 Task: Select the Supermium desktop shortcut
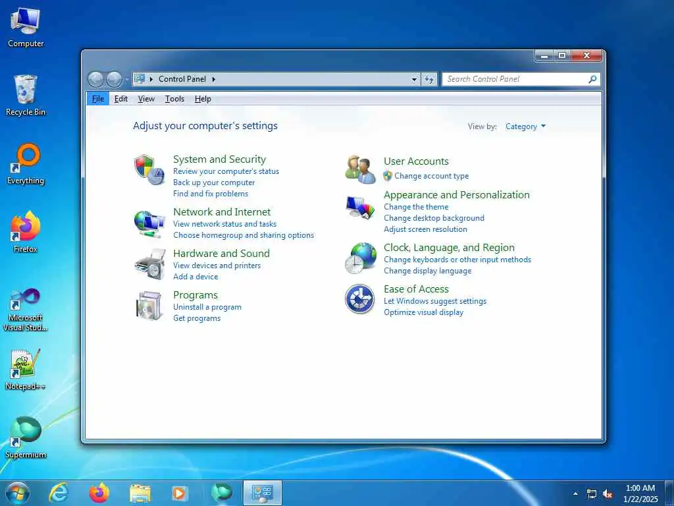[26, 437]
